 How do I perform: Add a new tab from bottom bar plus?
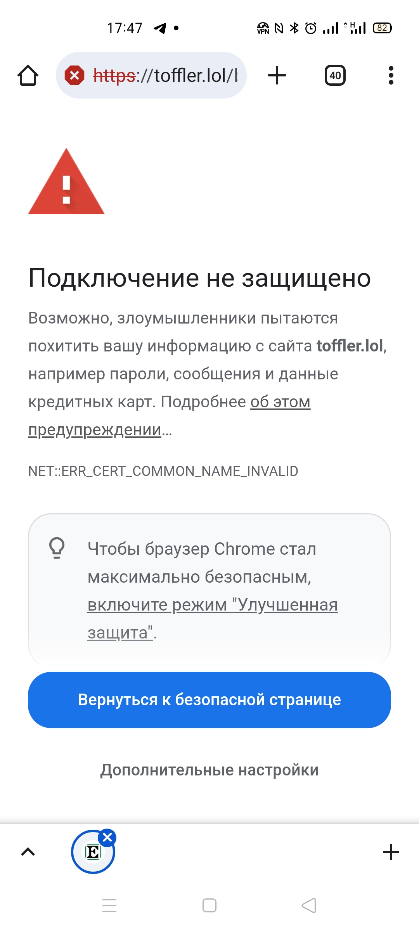click(x=391, y=852)
